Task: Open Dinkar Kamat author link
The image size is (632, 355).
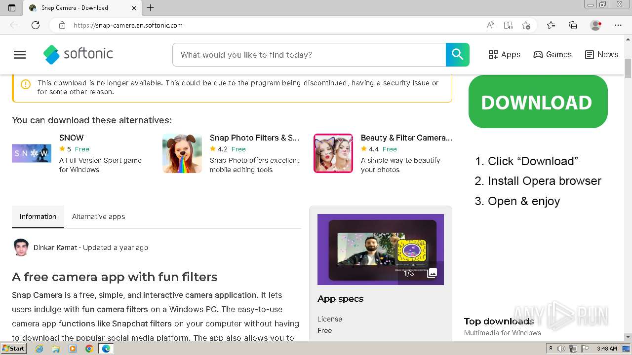Action: pyautogui.click(x=55, y=248)
